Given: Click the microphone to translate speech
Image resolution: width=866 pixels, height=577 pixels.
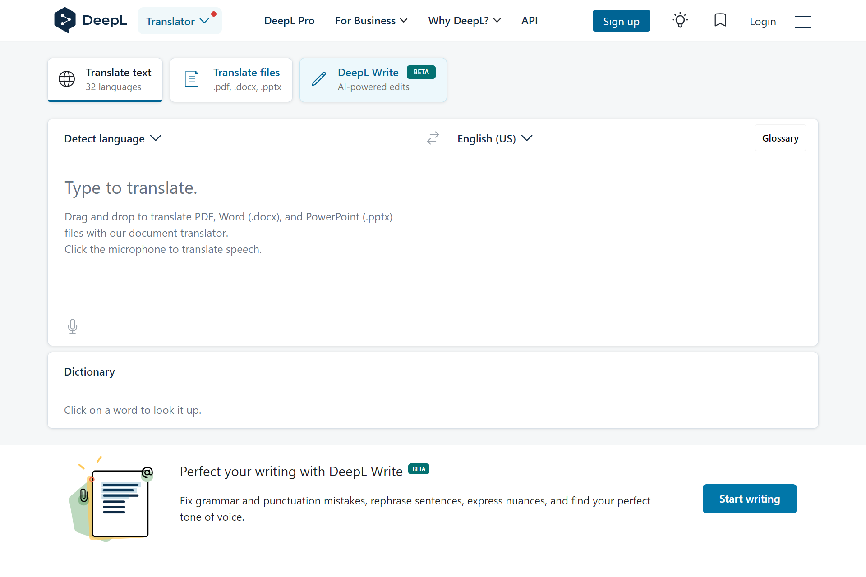Looking at the screenshot, I should click(x=73, y=326).
